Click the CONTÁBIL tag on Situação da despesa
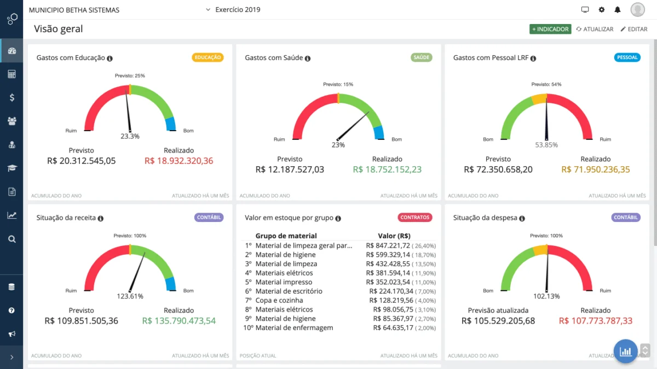 (x=626, y=218)
